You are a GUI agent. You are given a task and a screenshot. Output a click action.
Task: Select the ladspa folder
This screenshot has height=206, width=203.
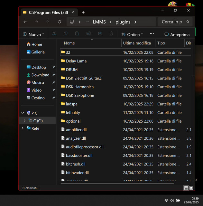pyautogui.click(x=125, y=104)
